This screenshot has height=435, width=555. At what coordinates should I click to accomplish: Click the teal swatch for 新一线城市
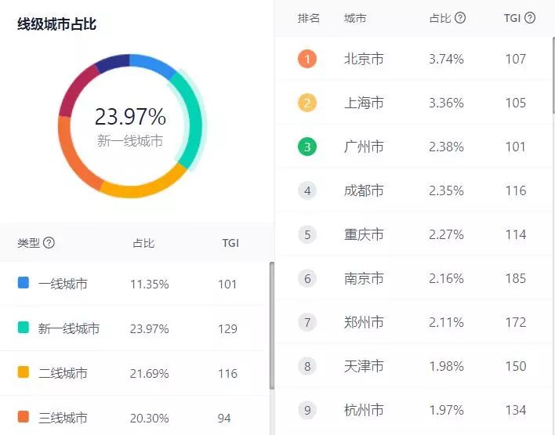[24, 328]
